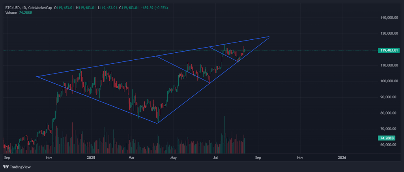
Task: Click the close value C119,483.01
Action: pyautogui.click(x=129, y=8)
